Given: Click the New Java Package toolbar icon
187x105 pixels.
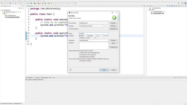Looking at the screenshot, I should 43,3.
